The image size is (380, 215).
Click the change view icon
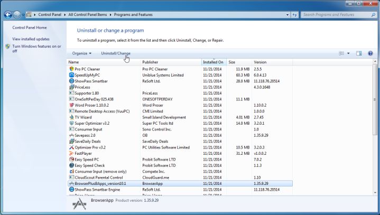click(341, 53)
